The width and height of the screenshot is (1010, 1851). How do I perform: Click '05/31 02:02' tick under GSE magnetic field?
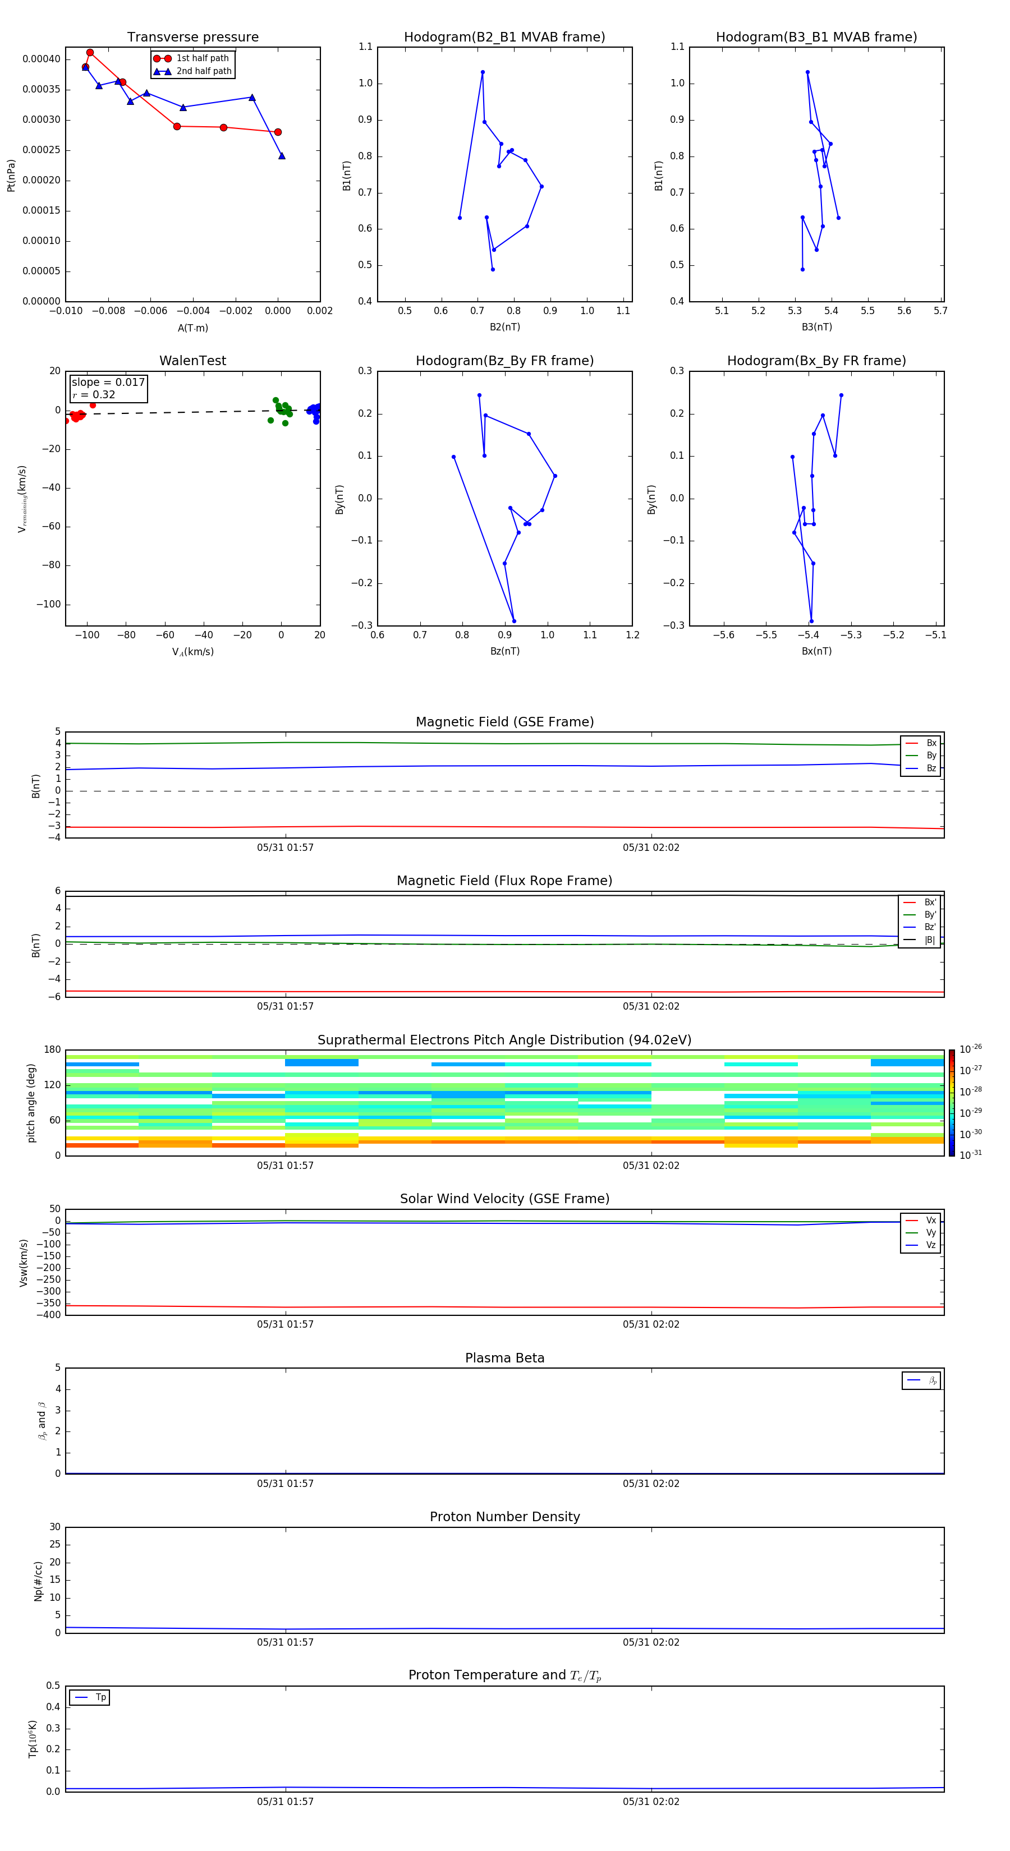(x=651, y=848)
